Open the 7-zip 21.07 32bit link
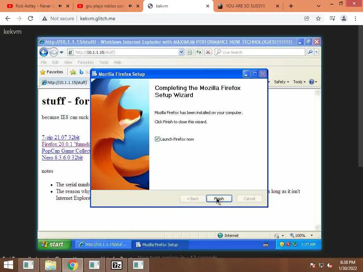 (x=61, y=137)
